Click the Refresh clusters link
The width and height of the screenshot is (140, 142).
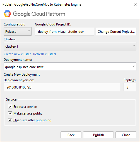(x=45, y=54)
